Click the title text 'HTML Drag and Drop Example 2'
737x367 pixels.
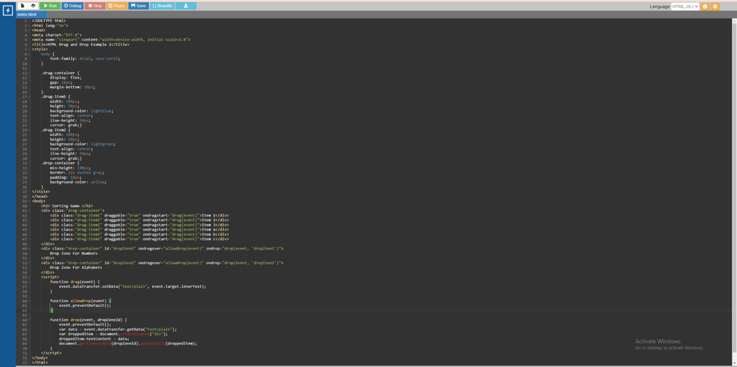point(79,45)
